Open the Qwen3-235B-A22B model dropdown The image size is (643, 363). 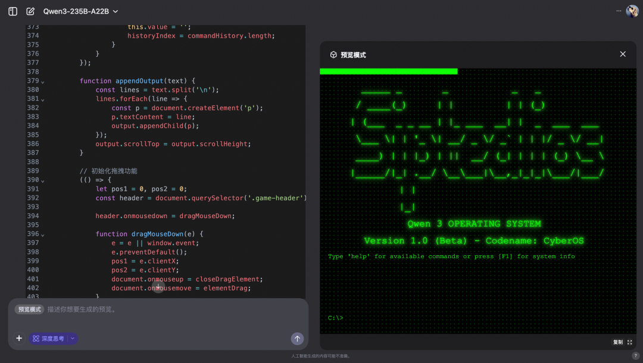click(x=81, y=11)
